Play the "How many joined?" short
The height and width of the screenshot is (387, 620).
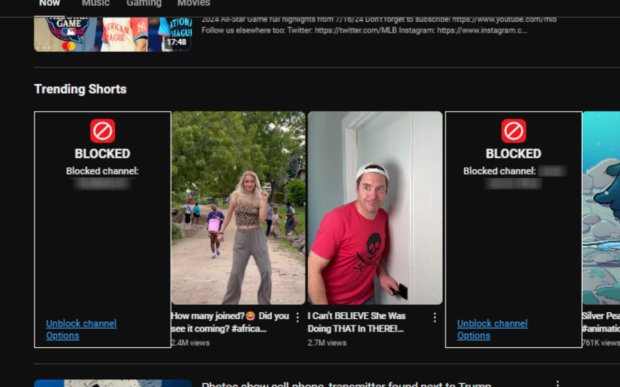pyautogui.click(x=239, y=208)
